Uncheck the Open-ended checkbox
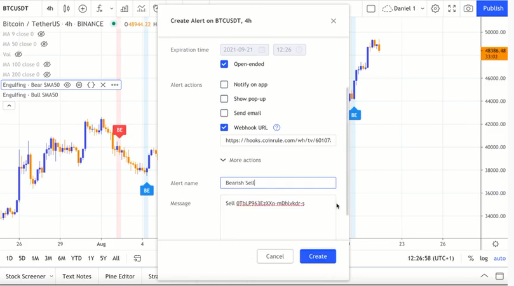Viewport: 514px width, 286px height. click(224, 64)
